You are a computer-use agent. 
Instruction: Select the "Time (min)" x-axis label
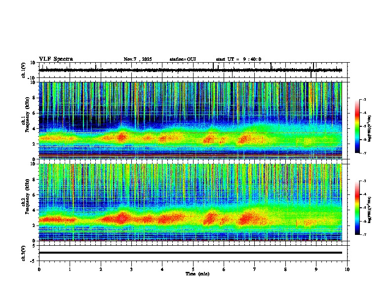click(x=197, y=274)
